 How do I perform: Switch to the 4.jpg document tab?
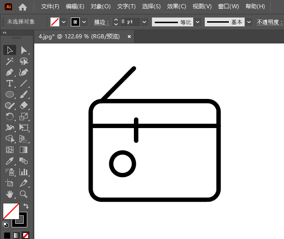[79, 37]
